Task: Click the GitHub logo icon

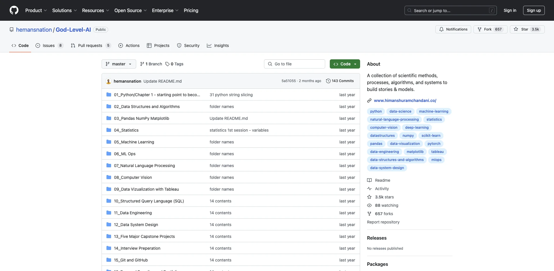Action: 14,10
